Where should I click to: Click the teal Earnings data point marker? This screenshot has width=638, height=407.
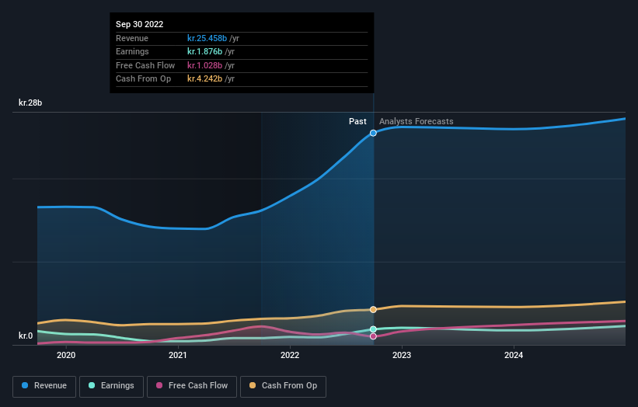click(x=373, y=329)
